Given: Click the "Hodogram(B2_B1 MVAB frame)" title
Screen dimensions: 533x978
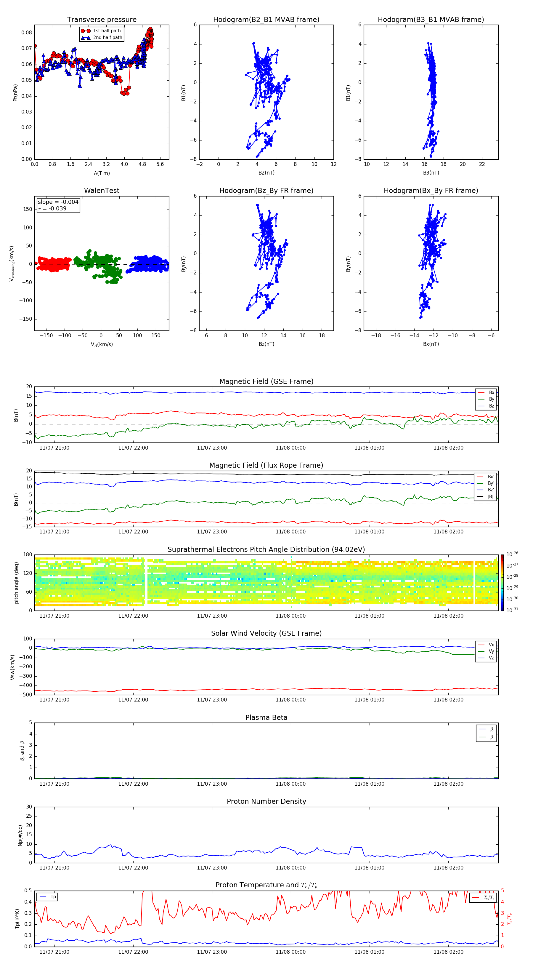Looking at the screenshot, I should pyautogui.click(x=266, y=19).
